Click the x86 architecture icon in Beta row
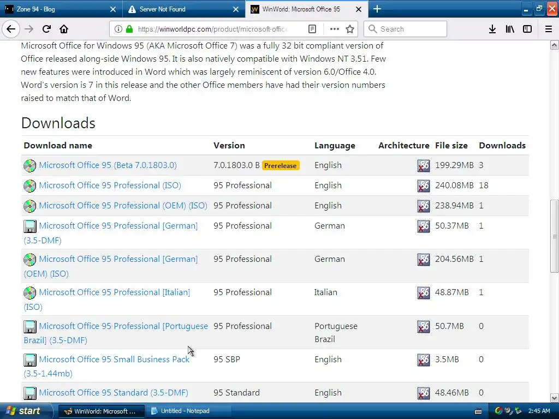Viewport: 559px width, 419px height. (x=424, y=166)
